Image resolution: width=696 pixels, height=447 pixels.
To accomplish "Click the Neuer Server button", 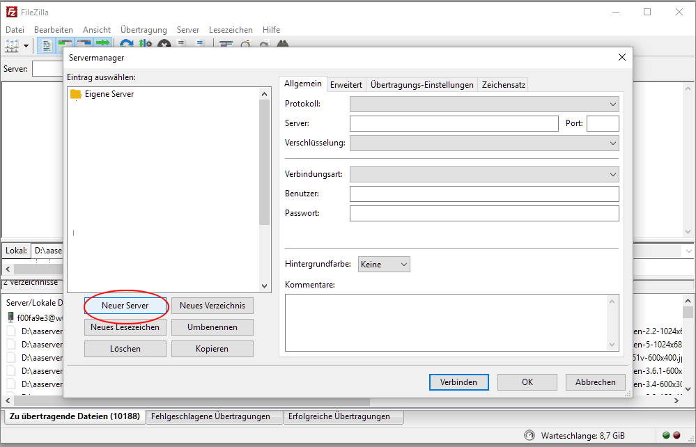I will pos(125,306).
